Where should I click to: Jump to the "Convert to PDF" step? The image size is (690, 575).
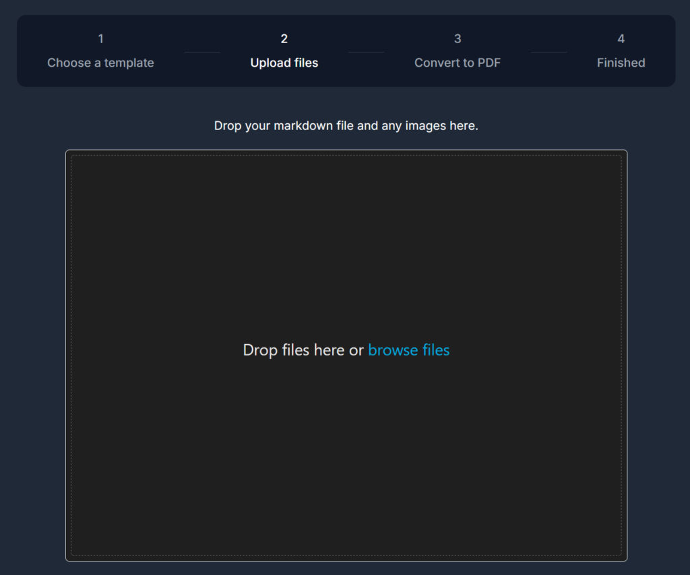(457, 63)
